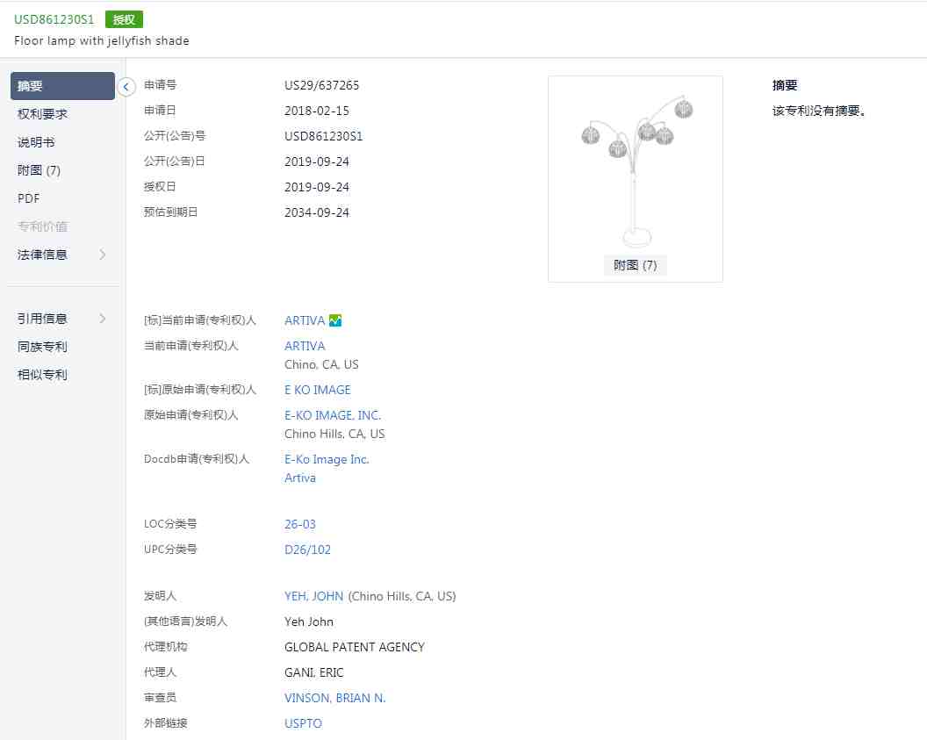Open the E-KO IMAGE, INC. link
Viewport: 927px width, 740px height.
tap(333, 415)
